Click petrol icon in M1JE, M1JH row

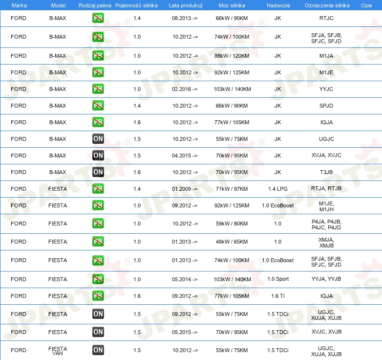[98, 205]
